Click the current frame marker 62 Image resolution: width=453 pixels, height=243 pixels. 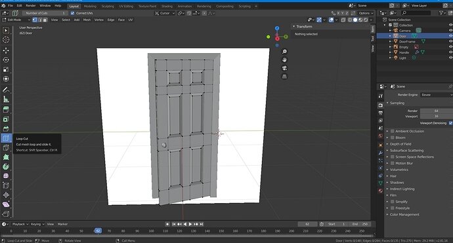point(98,231)
